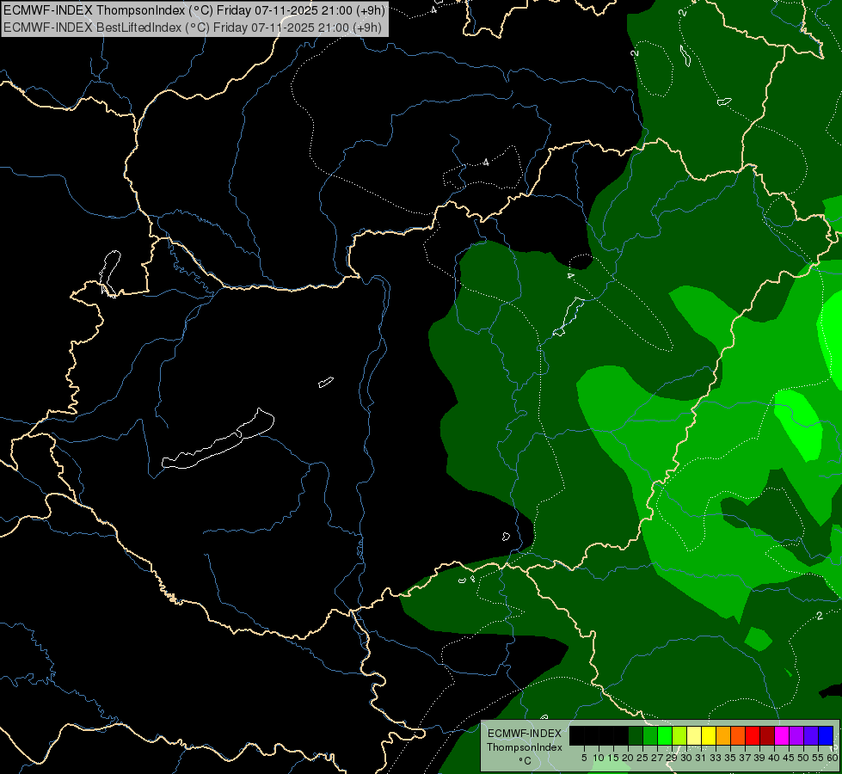Image resolution: width=842 pixels, height=774 pixels.
Task: Choose the bright red 37-39 legend swatch
Action: 753,735
